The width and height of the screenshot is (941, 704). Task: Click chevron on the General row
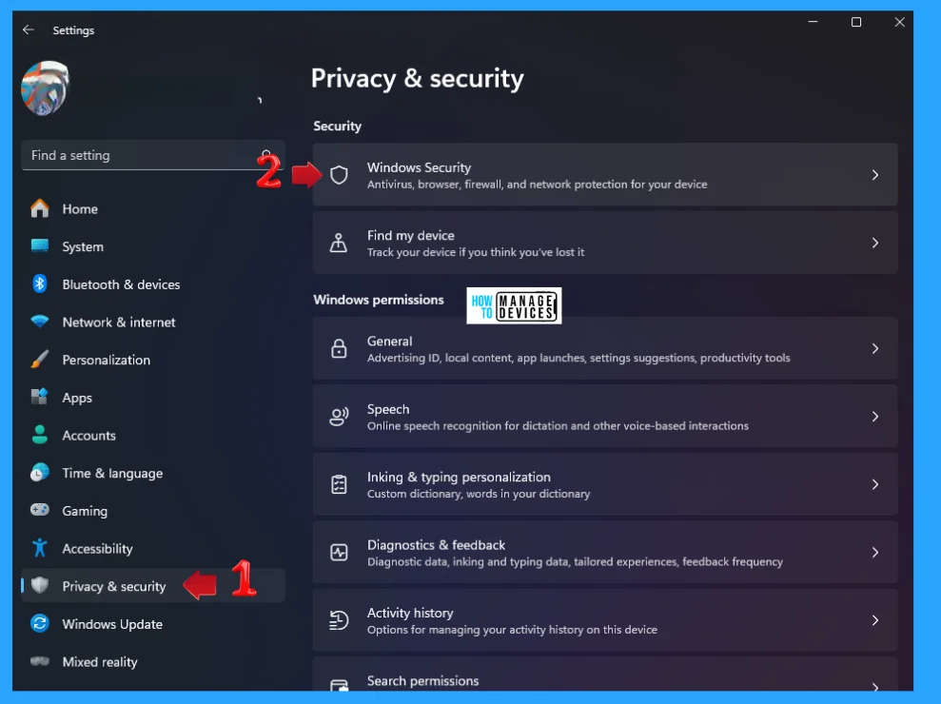(875, 348)
